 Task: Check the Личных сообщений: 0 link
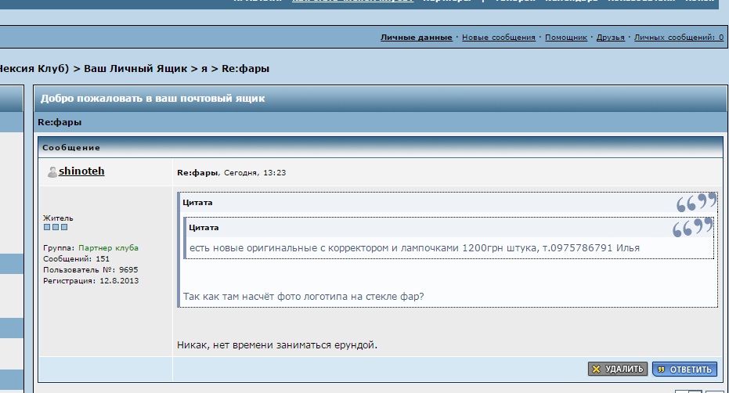[x=678, y=38]
